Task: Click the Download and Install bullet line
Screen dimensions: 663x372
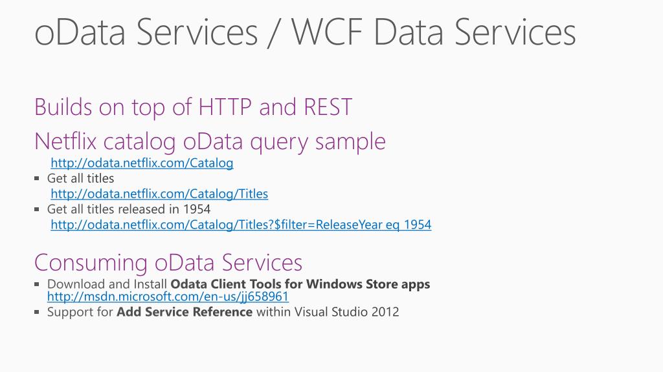Action: [x=238, y=284]
